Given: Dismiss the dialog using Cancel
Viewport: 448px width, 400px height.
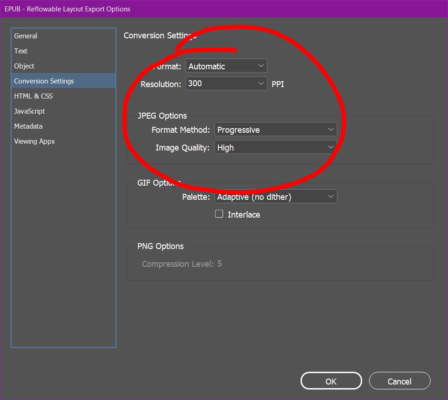Looking at the screenshot, I should coord(399,380).
